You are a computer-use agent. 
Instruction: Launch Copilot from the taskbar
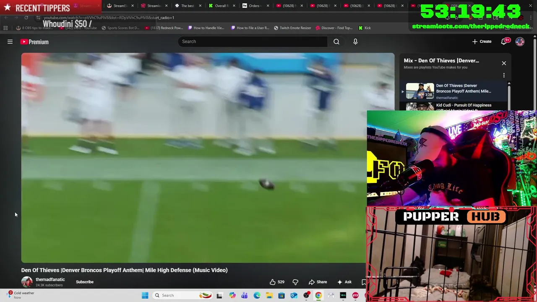click(232, 295)
